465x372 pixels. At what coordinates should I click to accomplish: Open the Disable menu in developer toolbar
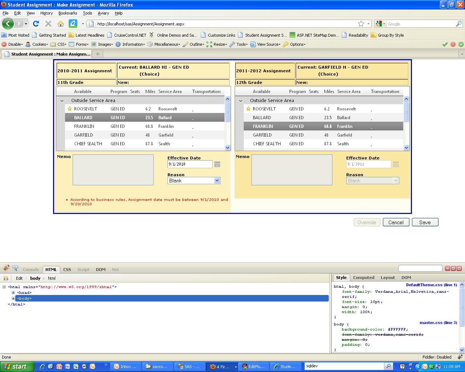pos(12,44)
